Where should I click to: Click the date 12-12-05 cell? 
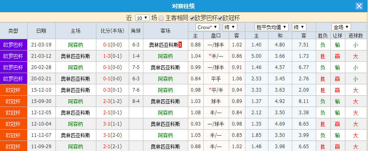click(x=41, y=113)
